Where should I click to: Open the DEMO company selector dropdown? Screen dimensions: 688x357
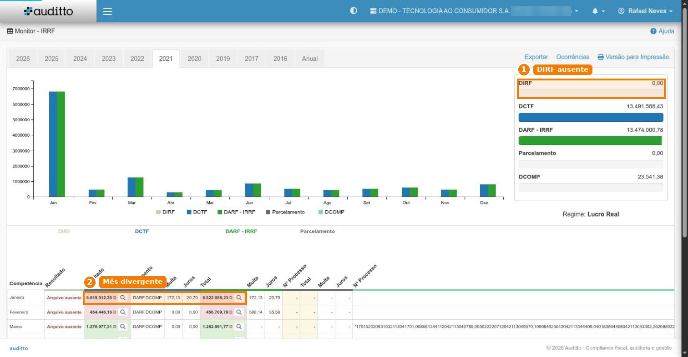(x=474, y=11)
